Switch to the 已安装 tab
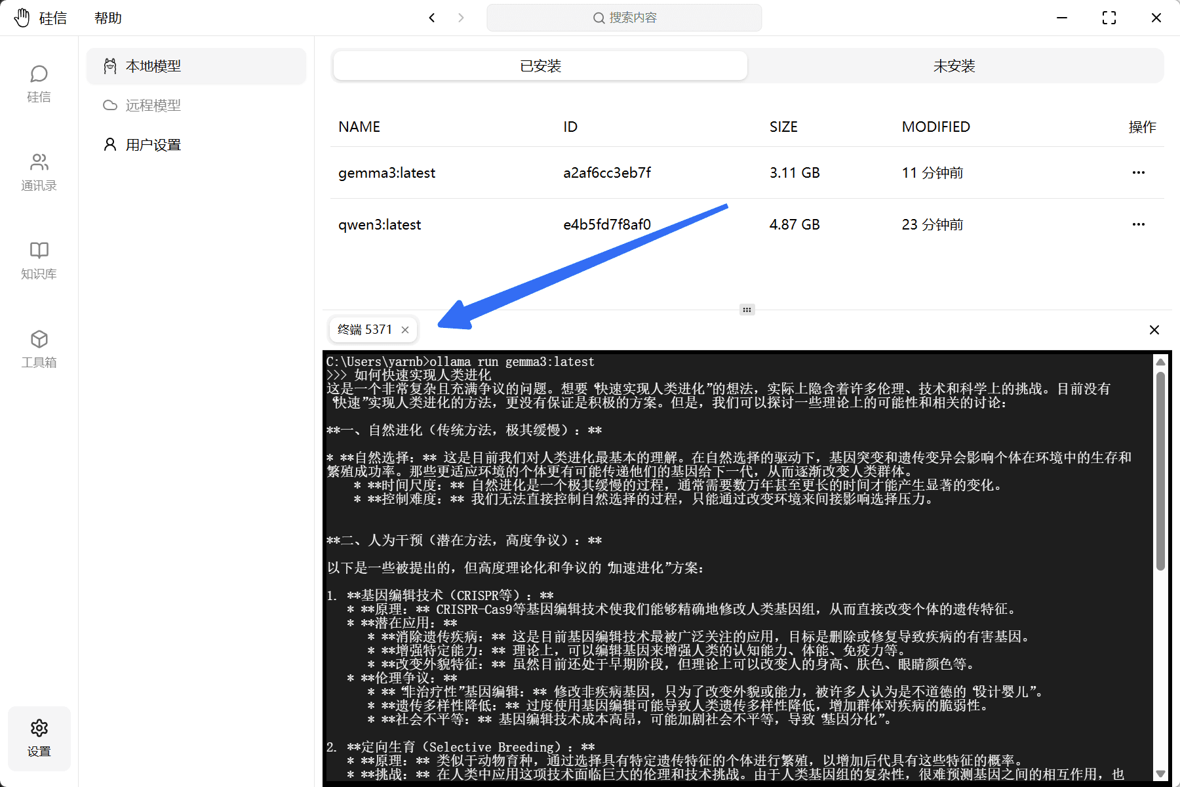 (x=540, y=66)
